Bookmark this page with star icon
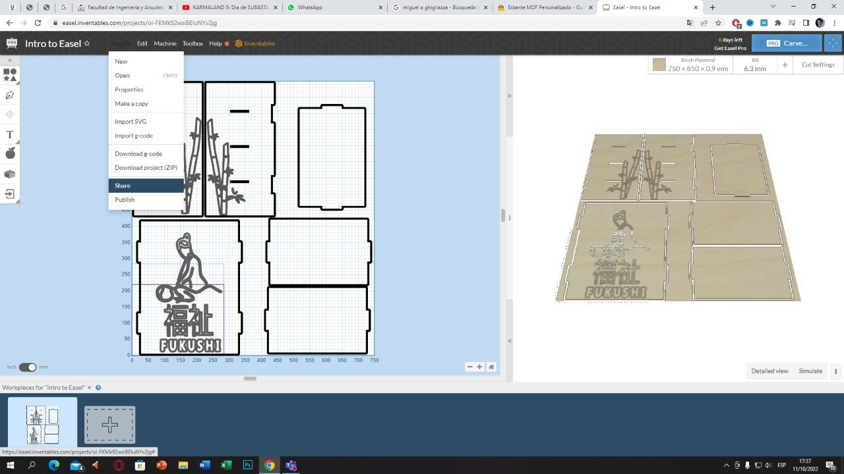This screenshot has width=844, height=474. pos(718,22)
